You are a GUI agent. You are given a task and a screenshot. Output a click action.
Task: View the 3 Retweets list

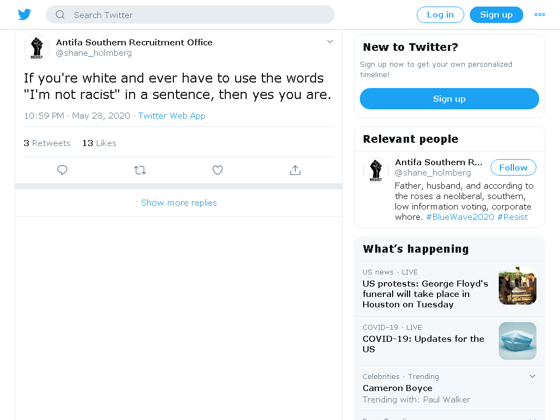click(x=47, y=143)
